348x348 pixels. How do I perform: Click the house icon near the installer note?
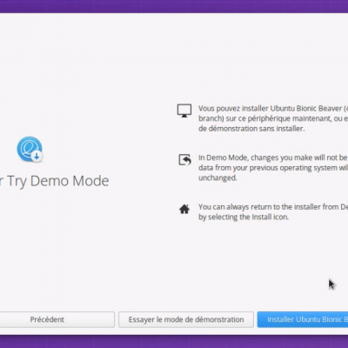pyautogui.click(x=184, y=209)
